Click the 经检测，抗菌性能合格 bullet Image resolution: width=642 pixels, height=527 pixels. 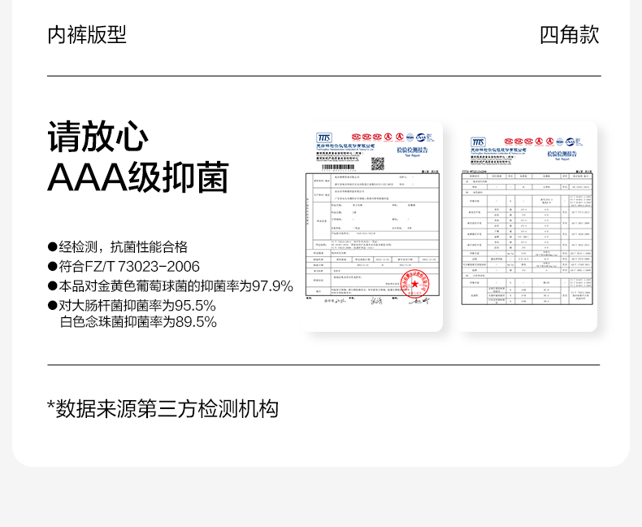click(118, 246)
